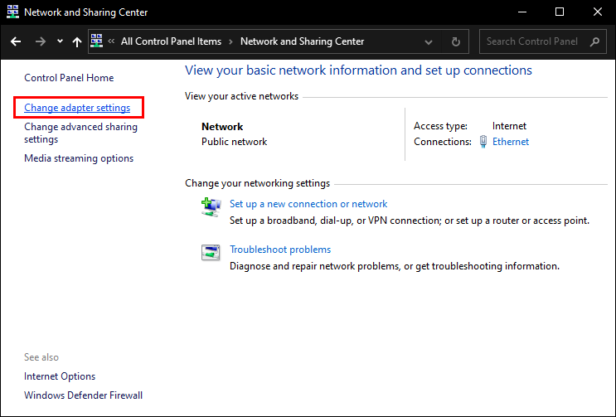This screenshot has height=417, width=616.
Task: Open Change adapter settings
Action: tap(77, 108)
